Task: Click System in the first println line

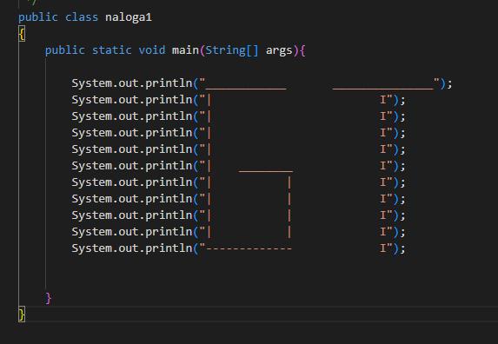Action: click(x=91, y=83)
